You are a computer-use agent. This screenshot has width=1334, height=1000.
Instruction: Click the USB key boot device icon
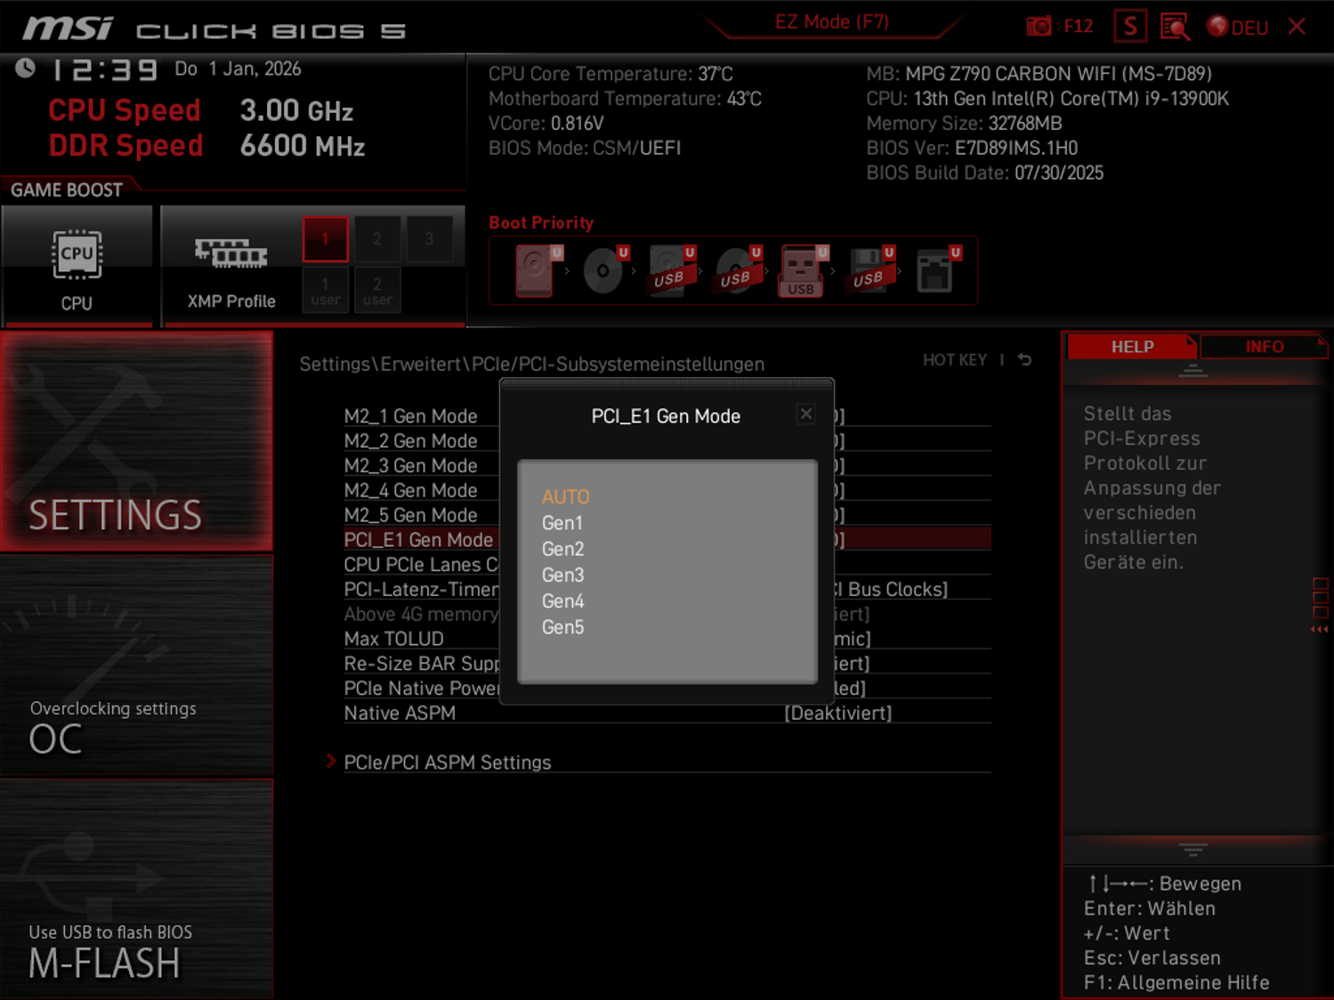pyautogui.click(x=804, y=270)
